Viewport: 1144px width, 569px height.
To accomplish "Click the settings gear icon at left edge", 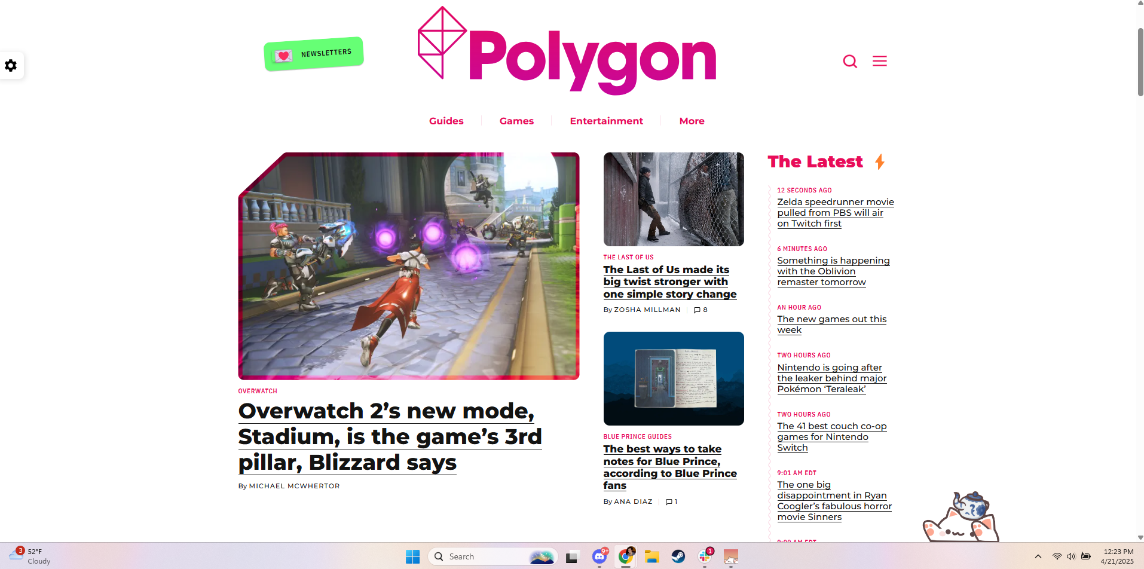I will click(x=11, y=65).
